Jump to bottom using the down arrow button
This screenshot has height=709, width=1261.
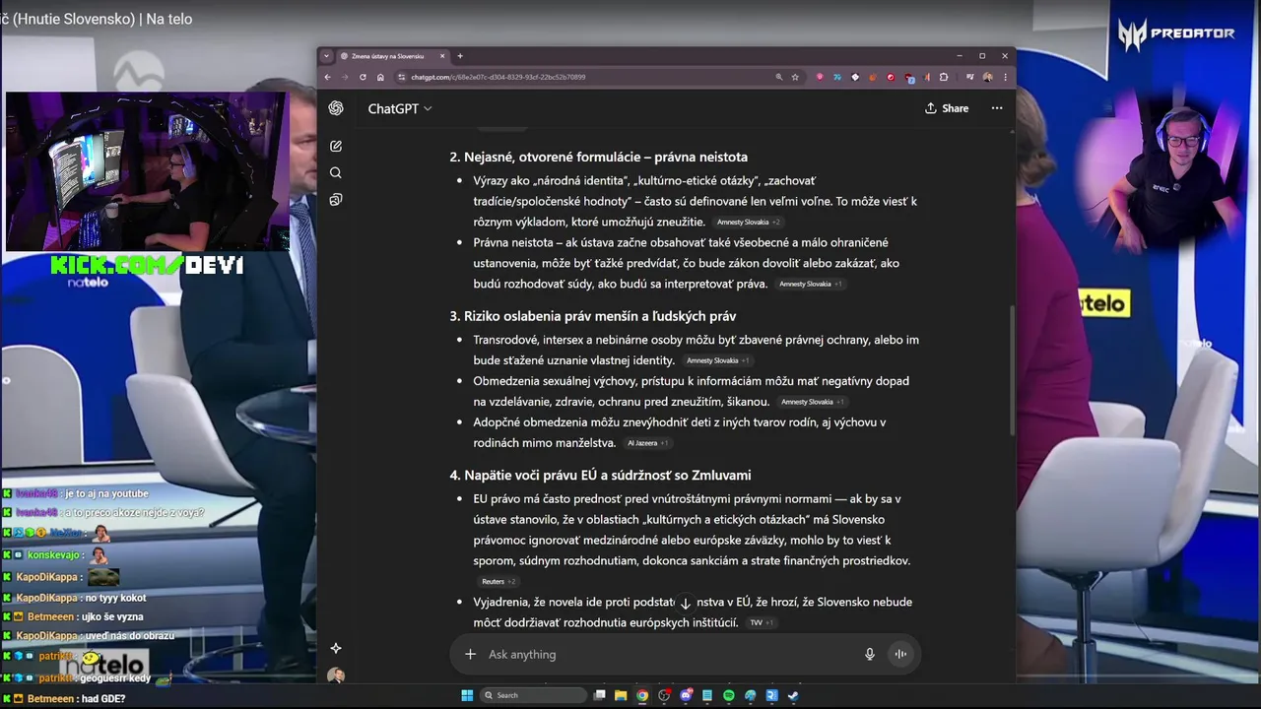pyautogui.click(x=685, y=604)
